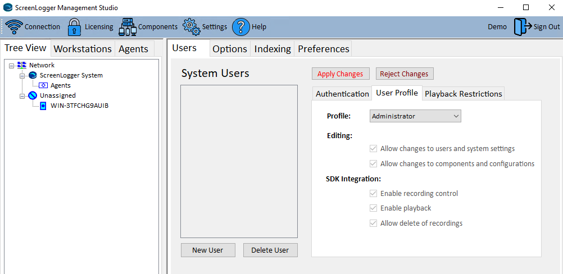Click the Apply Changes button
This screenshot has width=563, height=274.
tap(340, 74)
